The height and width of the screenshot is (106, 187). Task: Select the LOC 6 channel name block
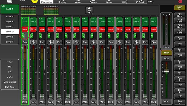point(68,22)
